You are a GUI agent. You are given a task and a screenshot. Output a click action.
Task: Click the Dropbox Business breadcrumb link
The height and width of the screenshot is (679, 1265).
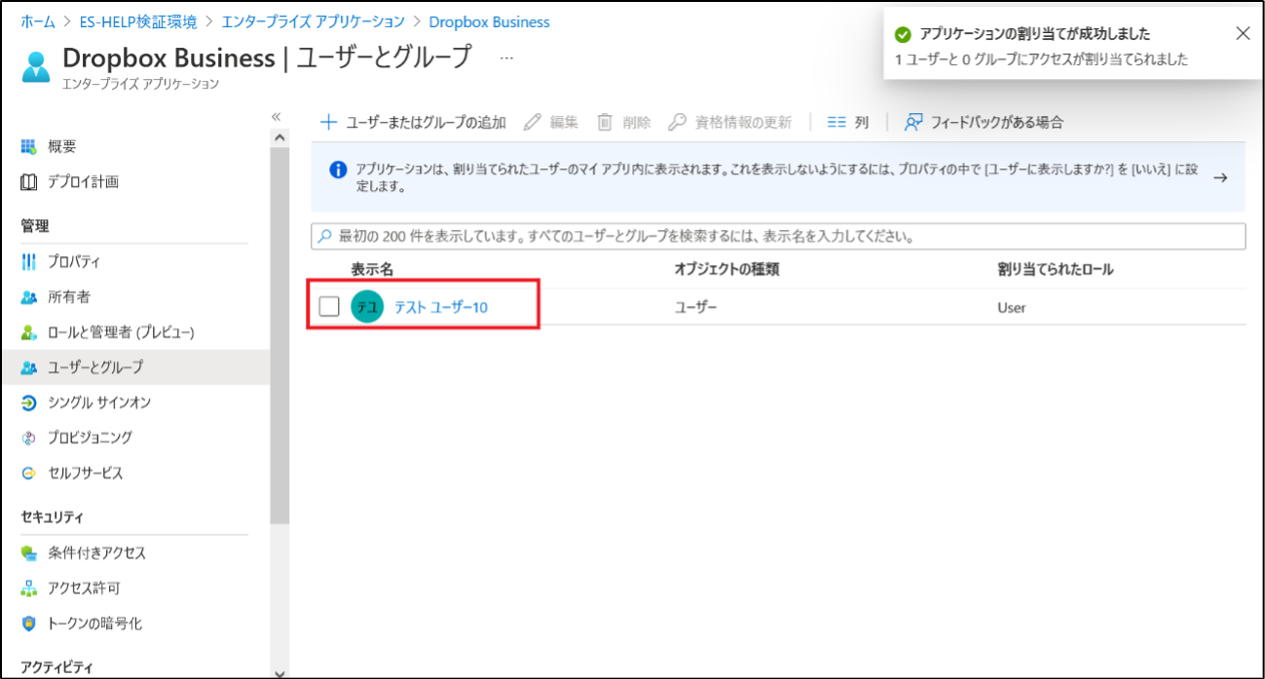489,21
